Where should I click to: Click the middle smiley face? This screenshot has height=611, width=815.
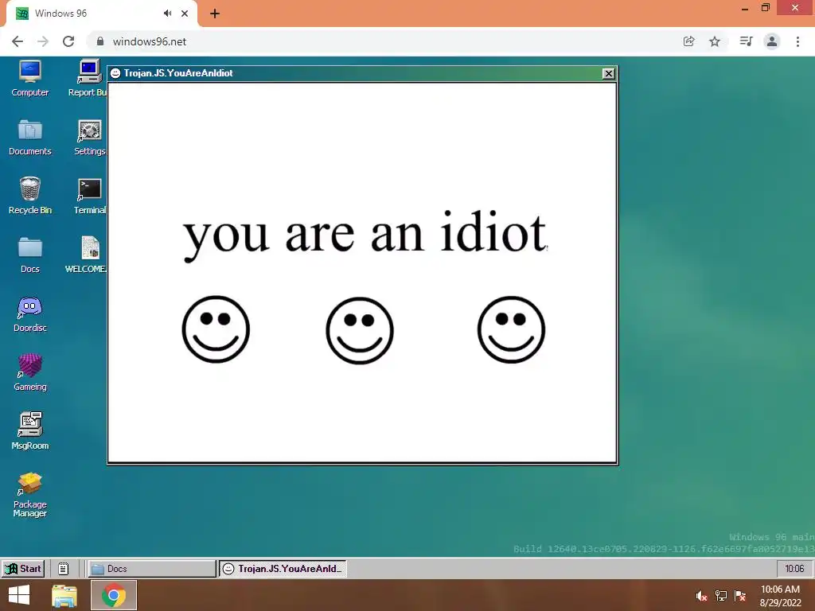click(360, 330)
